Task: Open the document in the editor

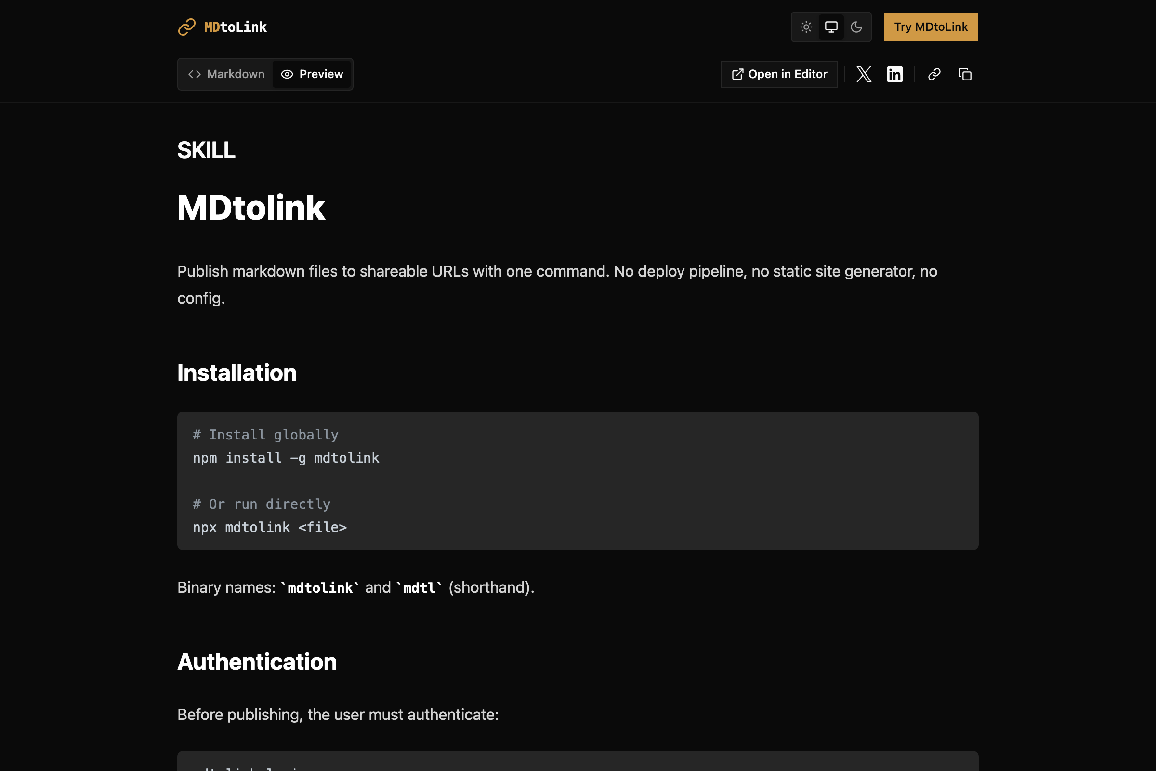Action: coord(779,74)
